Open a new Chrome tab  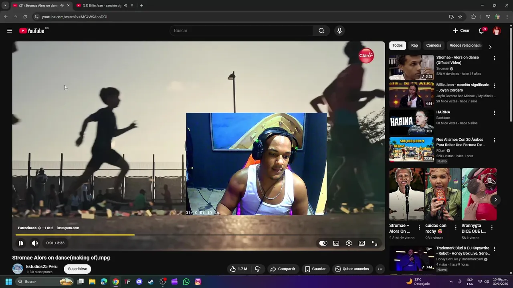[x=141, y=5]
